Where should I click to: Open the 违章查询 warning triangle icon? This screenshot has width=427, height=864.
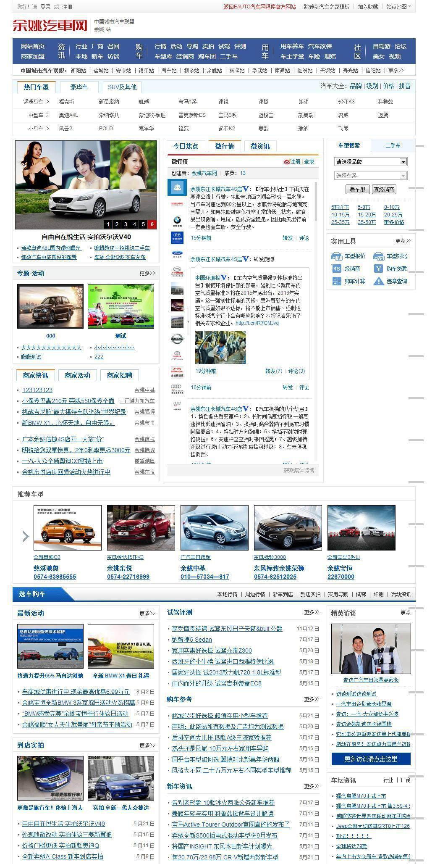coord(378,281)
